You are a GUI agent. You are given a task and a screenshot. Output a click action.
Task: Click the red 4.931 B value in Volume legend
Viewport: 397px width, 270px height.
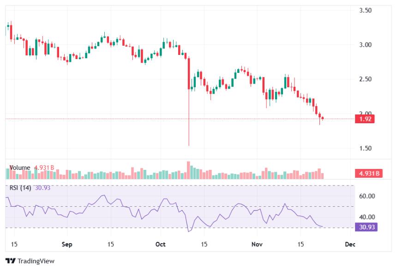click(45, 168)
